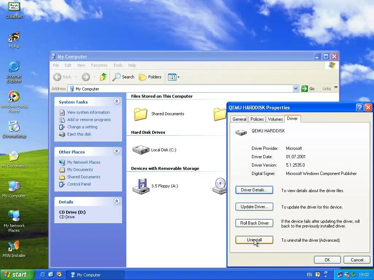The image size is (374, 280).
Task: Toggle the Folders pane button
Action: [150, 77]
